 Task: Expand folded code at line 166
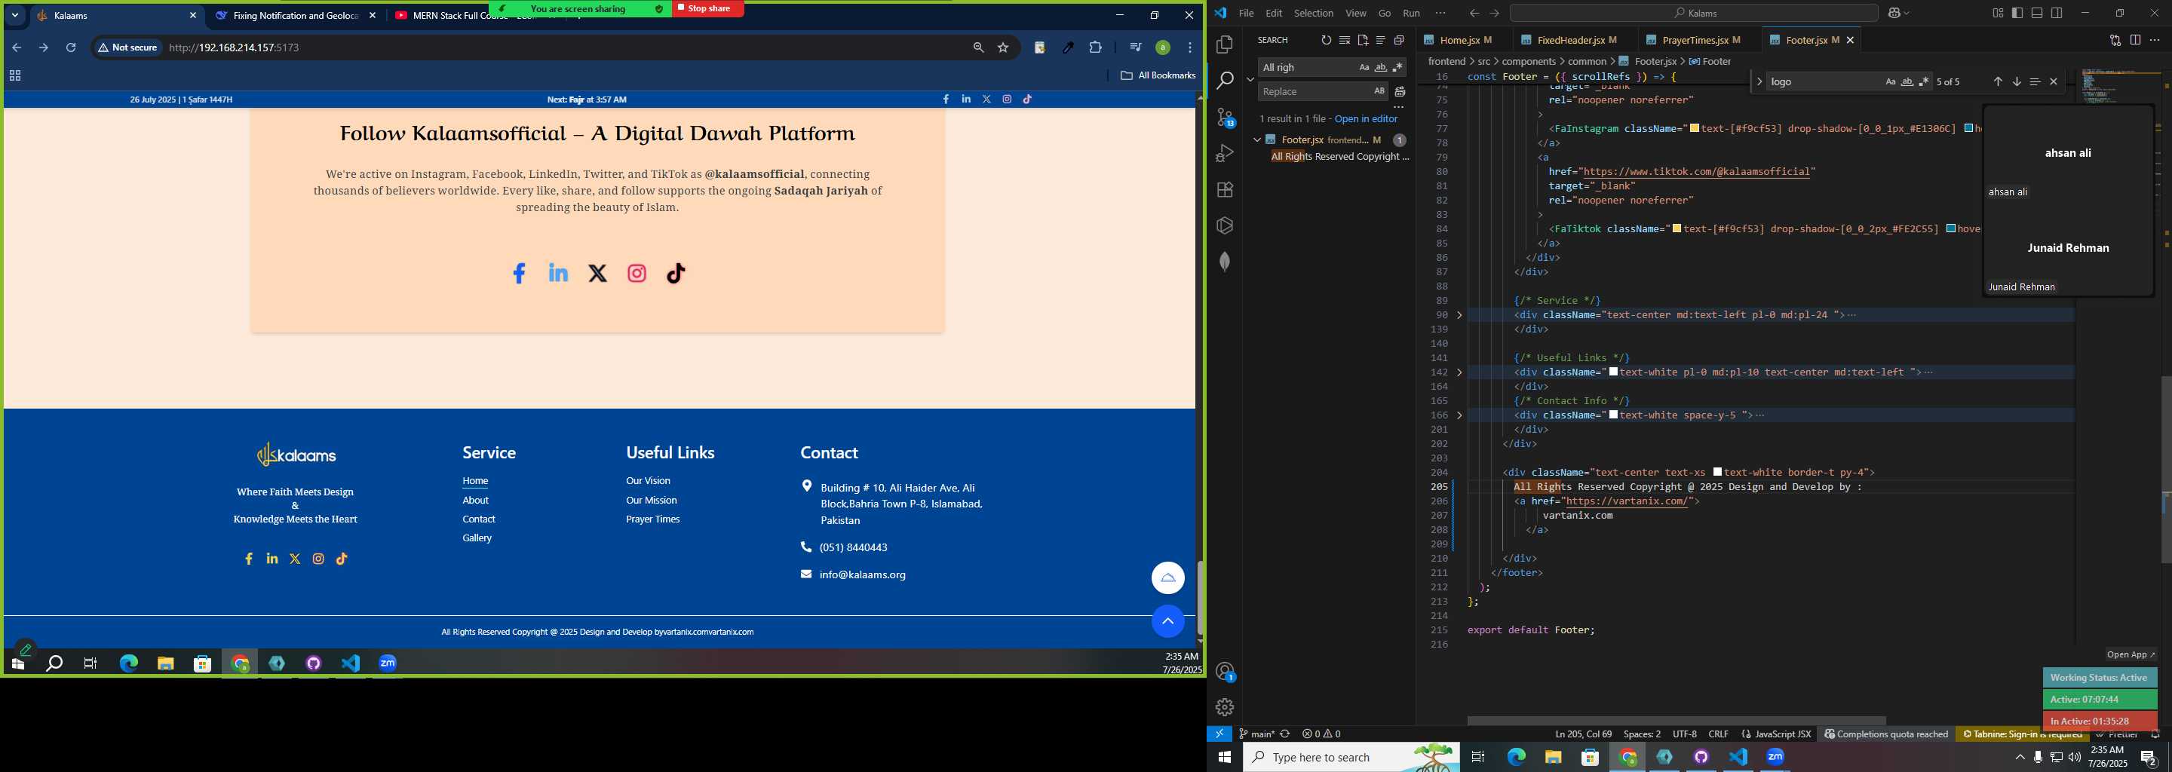point(1459,415)
